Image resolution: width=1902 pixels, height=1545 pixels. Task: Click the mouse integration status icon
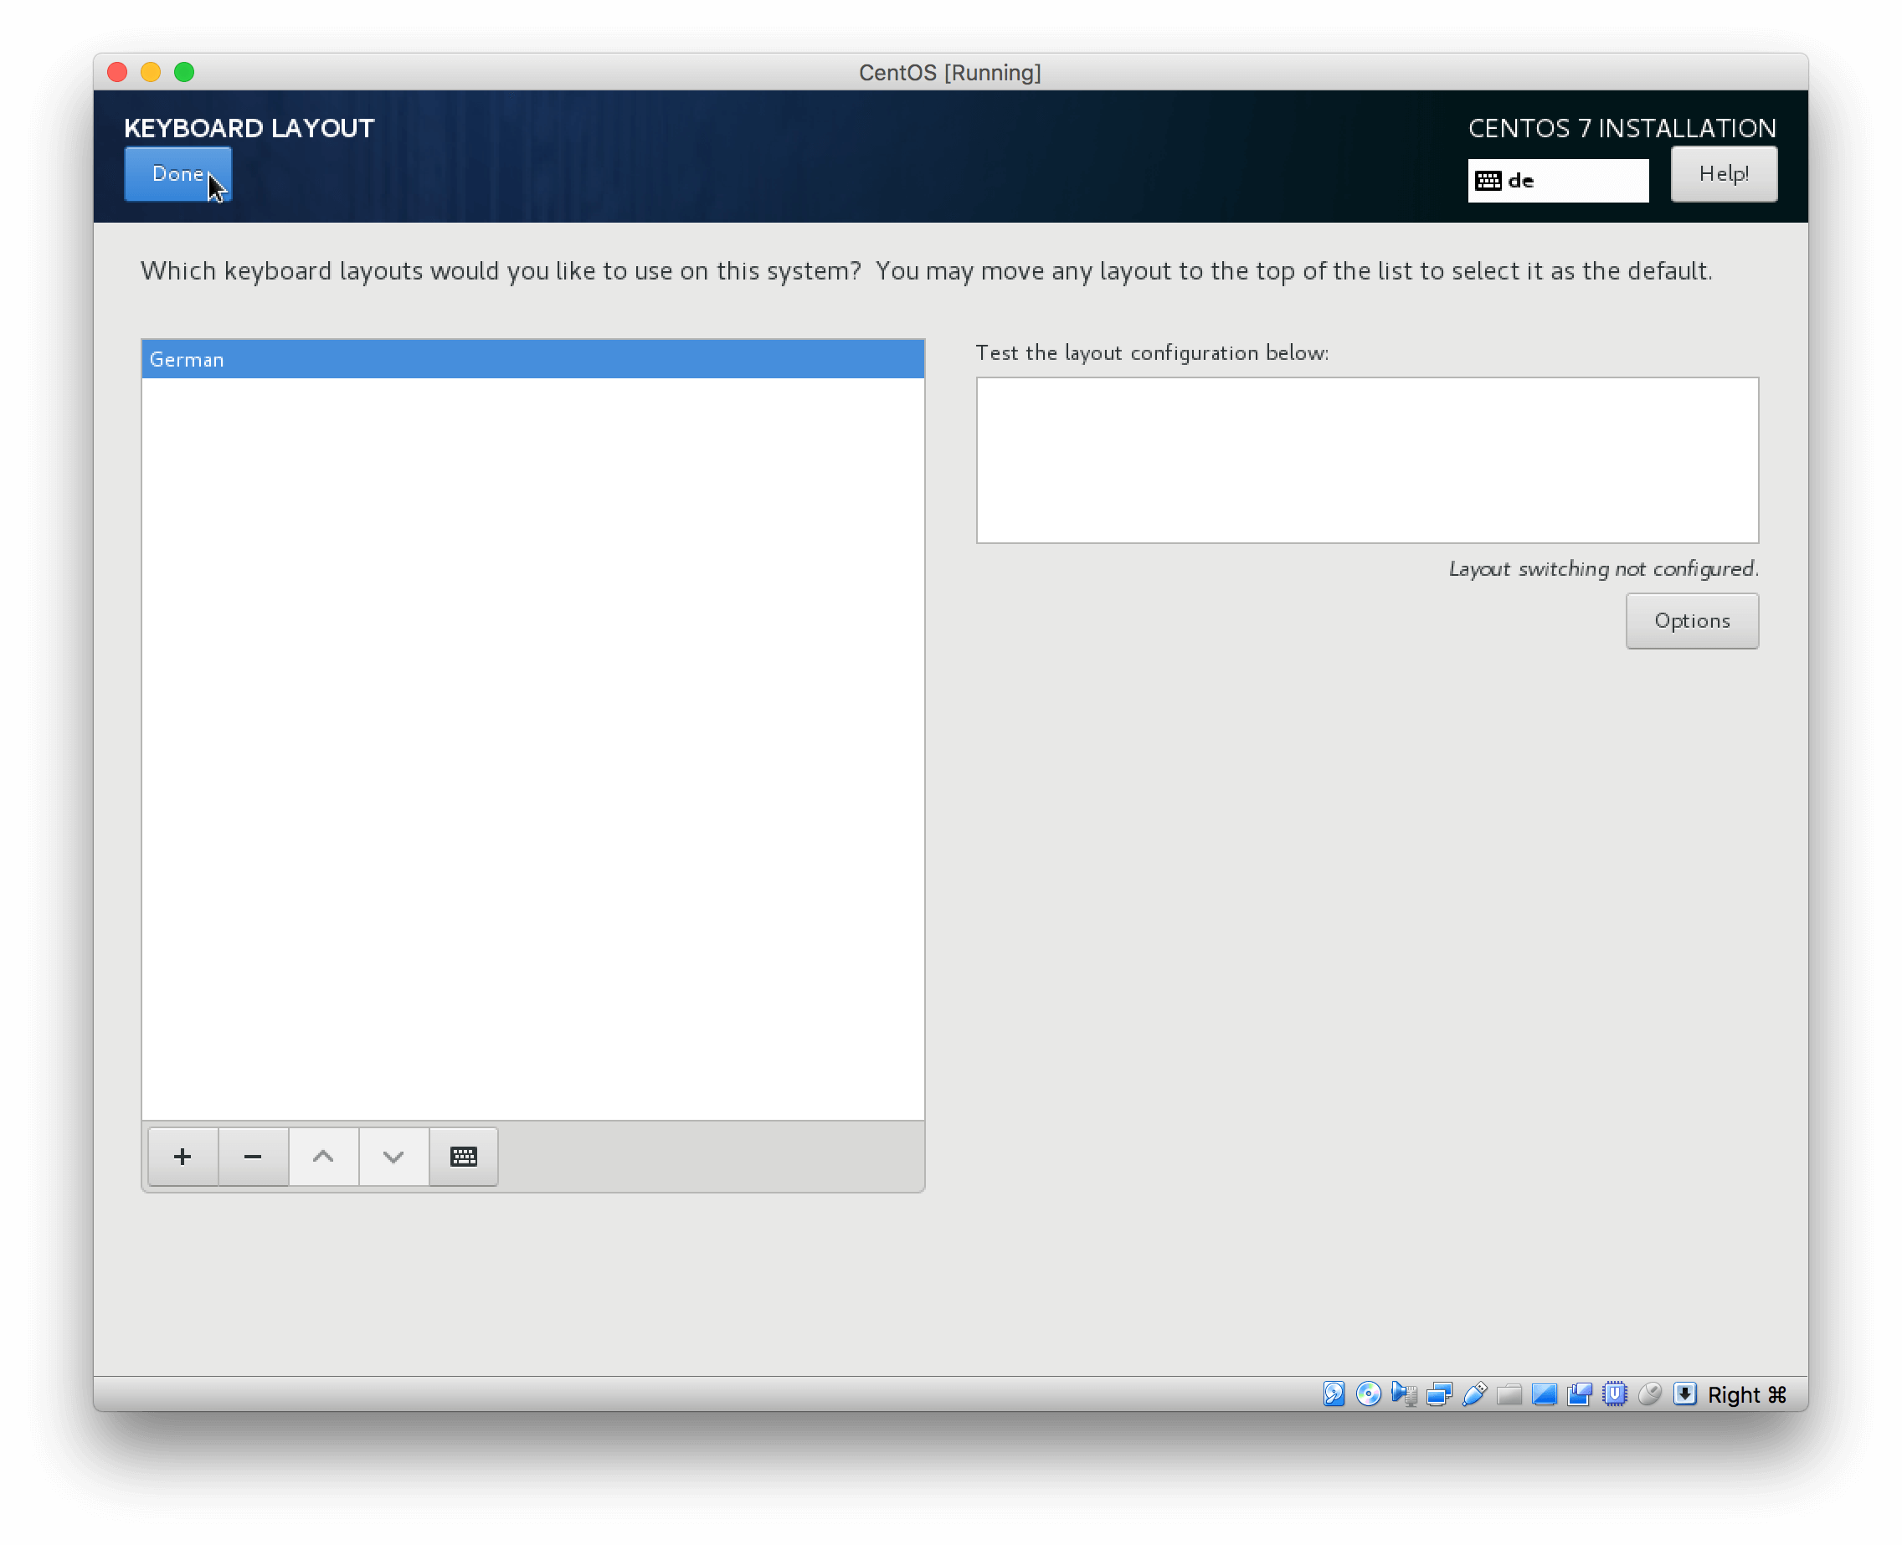[1649, 1394]
